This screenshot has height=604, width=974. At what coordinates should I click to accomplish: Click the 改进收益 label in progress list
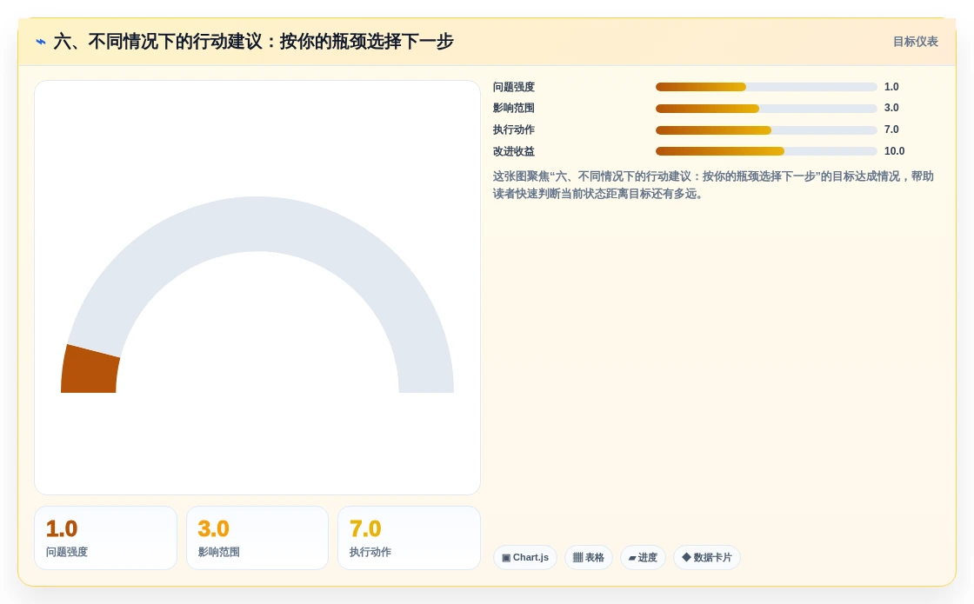pos(514,151)
